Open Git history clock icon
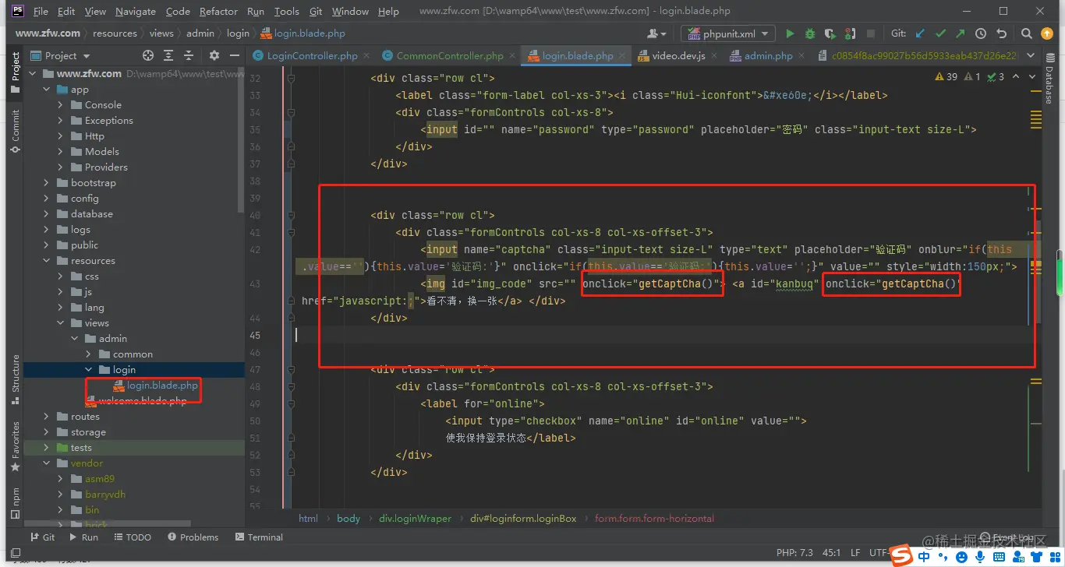Screen dimensions: 1065x567 [981, 33]
